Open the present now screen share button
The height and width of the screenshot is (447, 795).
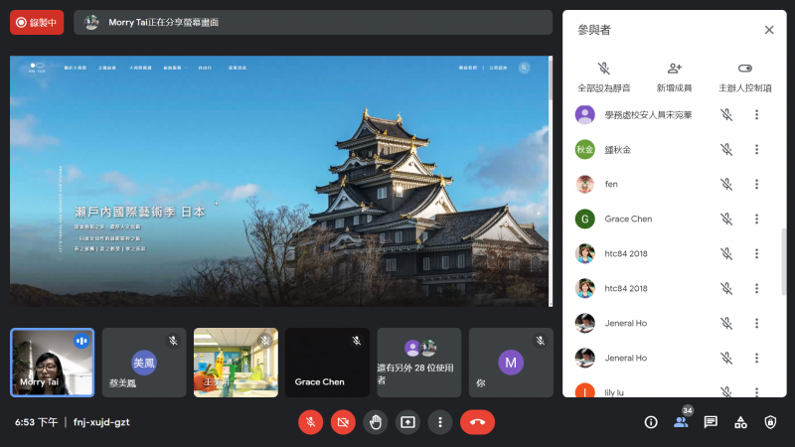(407, 422)
